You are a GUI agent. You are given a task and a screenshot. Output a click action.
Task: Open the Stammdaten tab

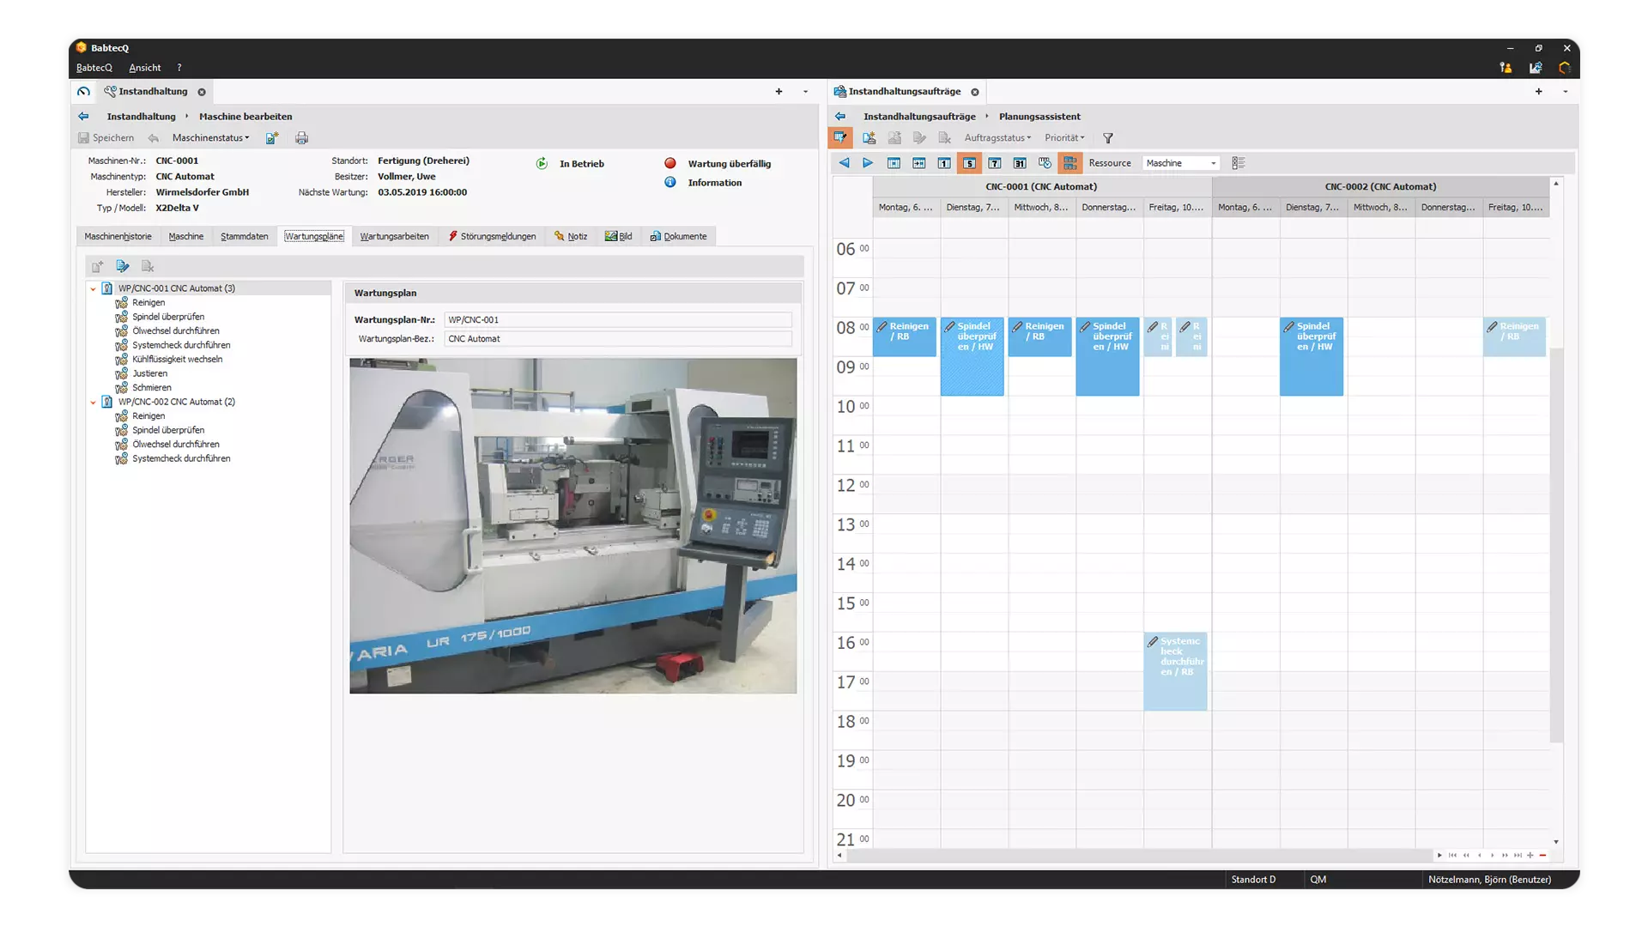coord(245,236)
